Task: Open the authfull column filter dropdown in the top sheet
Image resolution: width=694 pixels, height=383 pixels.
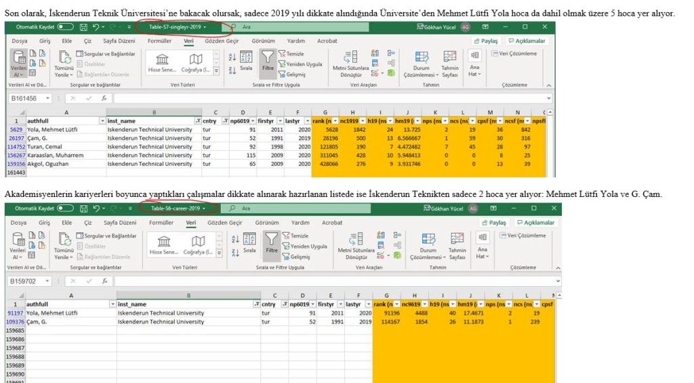Action: [103, 121]
